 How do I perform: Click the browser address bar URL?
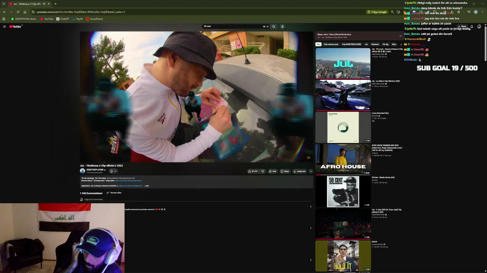point(81,12)
